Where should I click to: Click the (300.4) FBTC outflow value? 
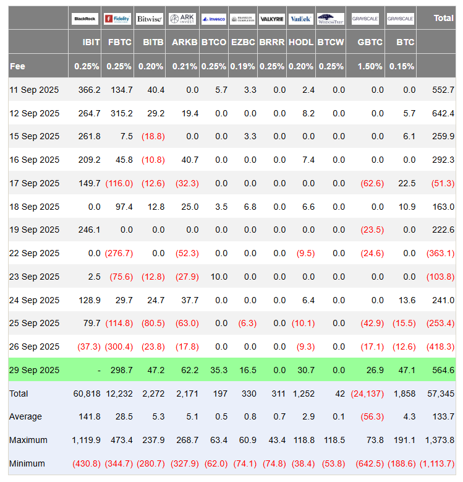click(x=119, y=346)
